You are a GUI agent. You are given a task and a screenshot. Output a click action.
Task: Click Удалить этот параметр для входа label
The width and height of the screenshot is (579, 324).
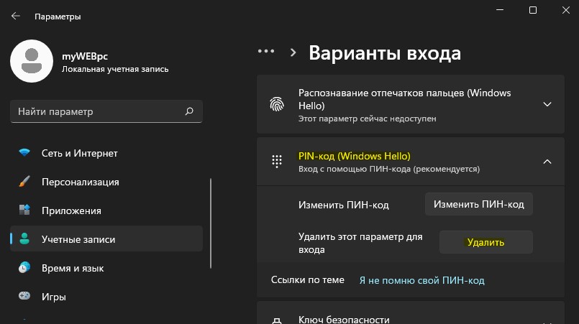(360, 244)
